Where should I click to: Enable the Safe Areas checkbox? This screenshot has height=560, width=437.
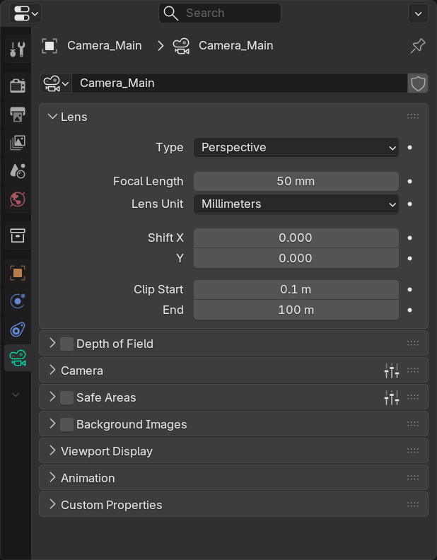(66, 397)
